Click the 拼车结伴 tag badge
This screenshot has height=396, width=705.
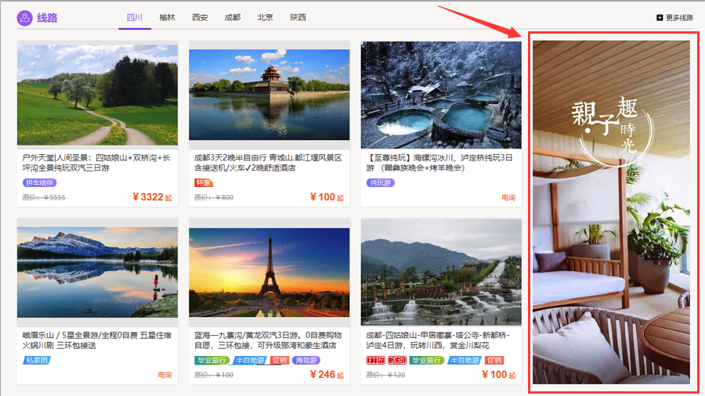tap(39, 182)
